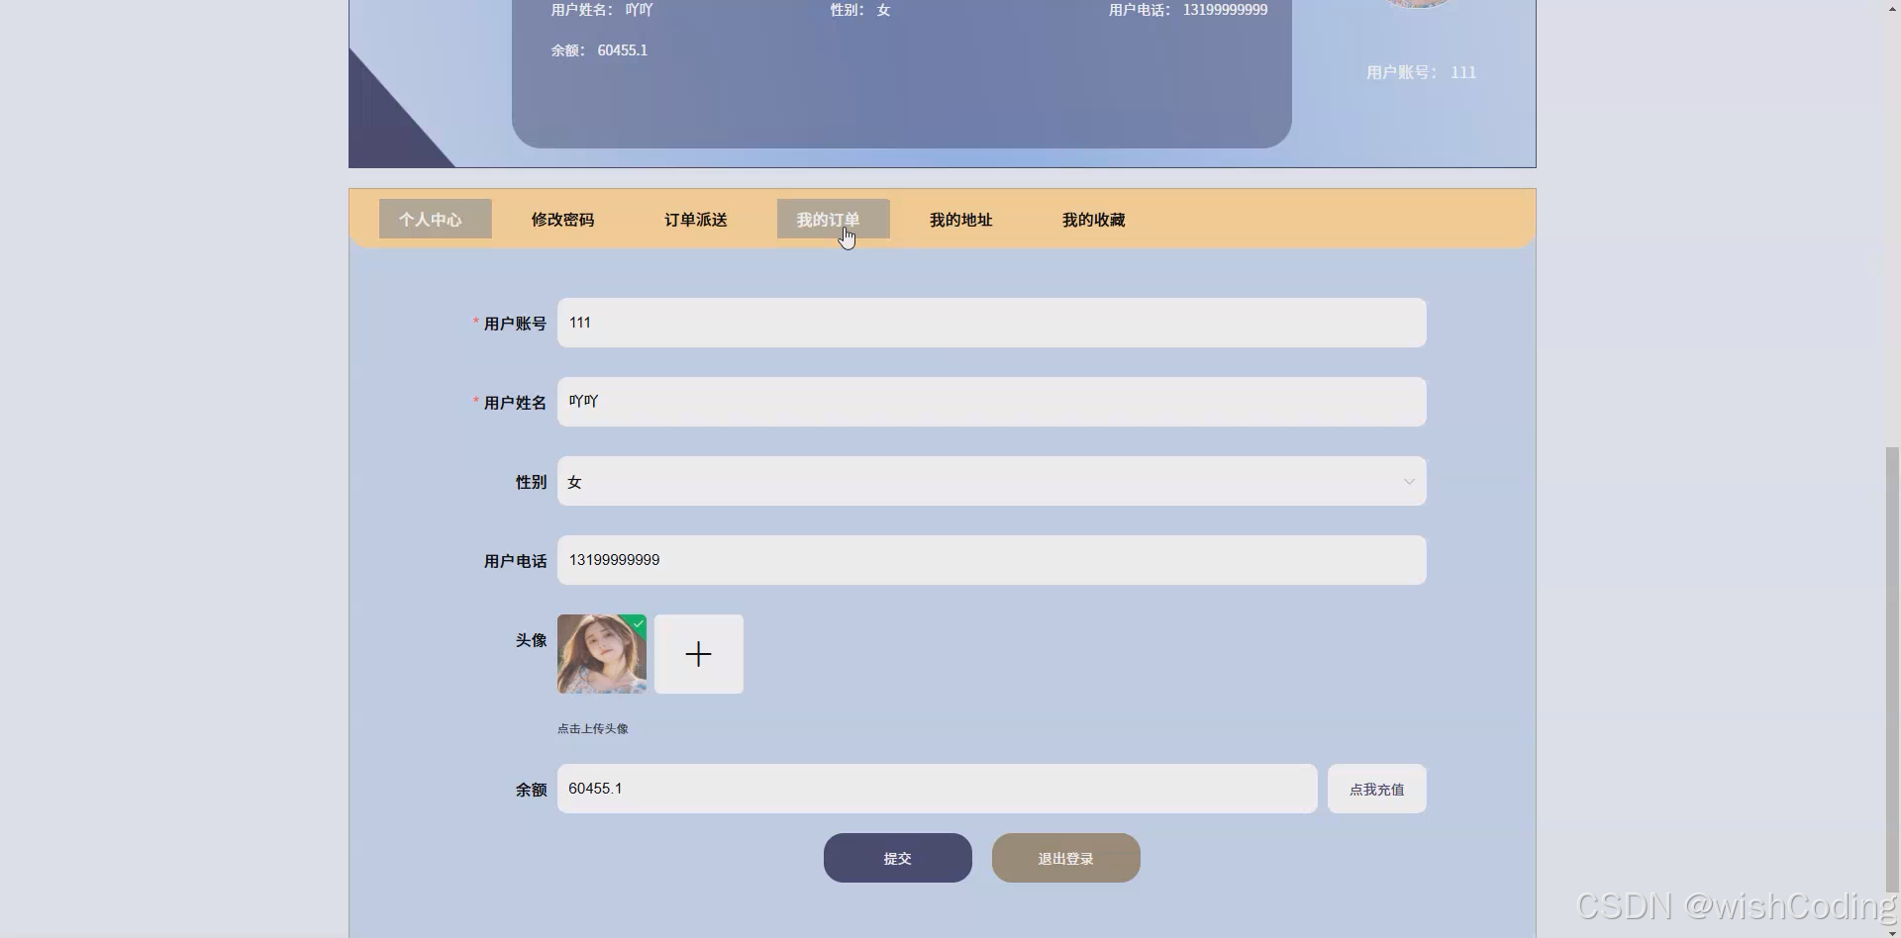
Task: Click the 点我充值 recharge button
Action: tap(1376, 789)
